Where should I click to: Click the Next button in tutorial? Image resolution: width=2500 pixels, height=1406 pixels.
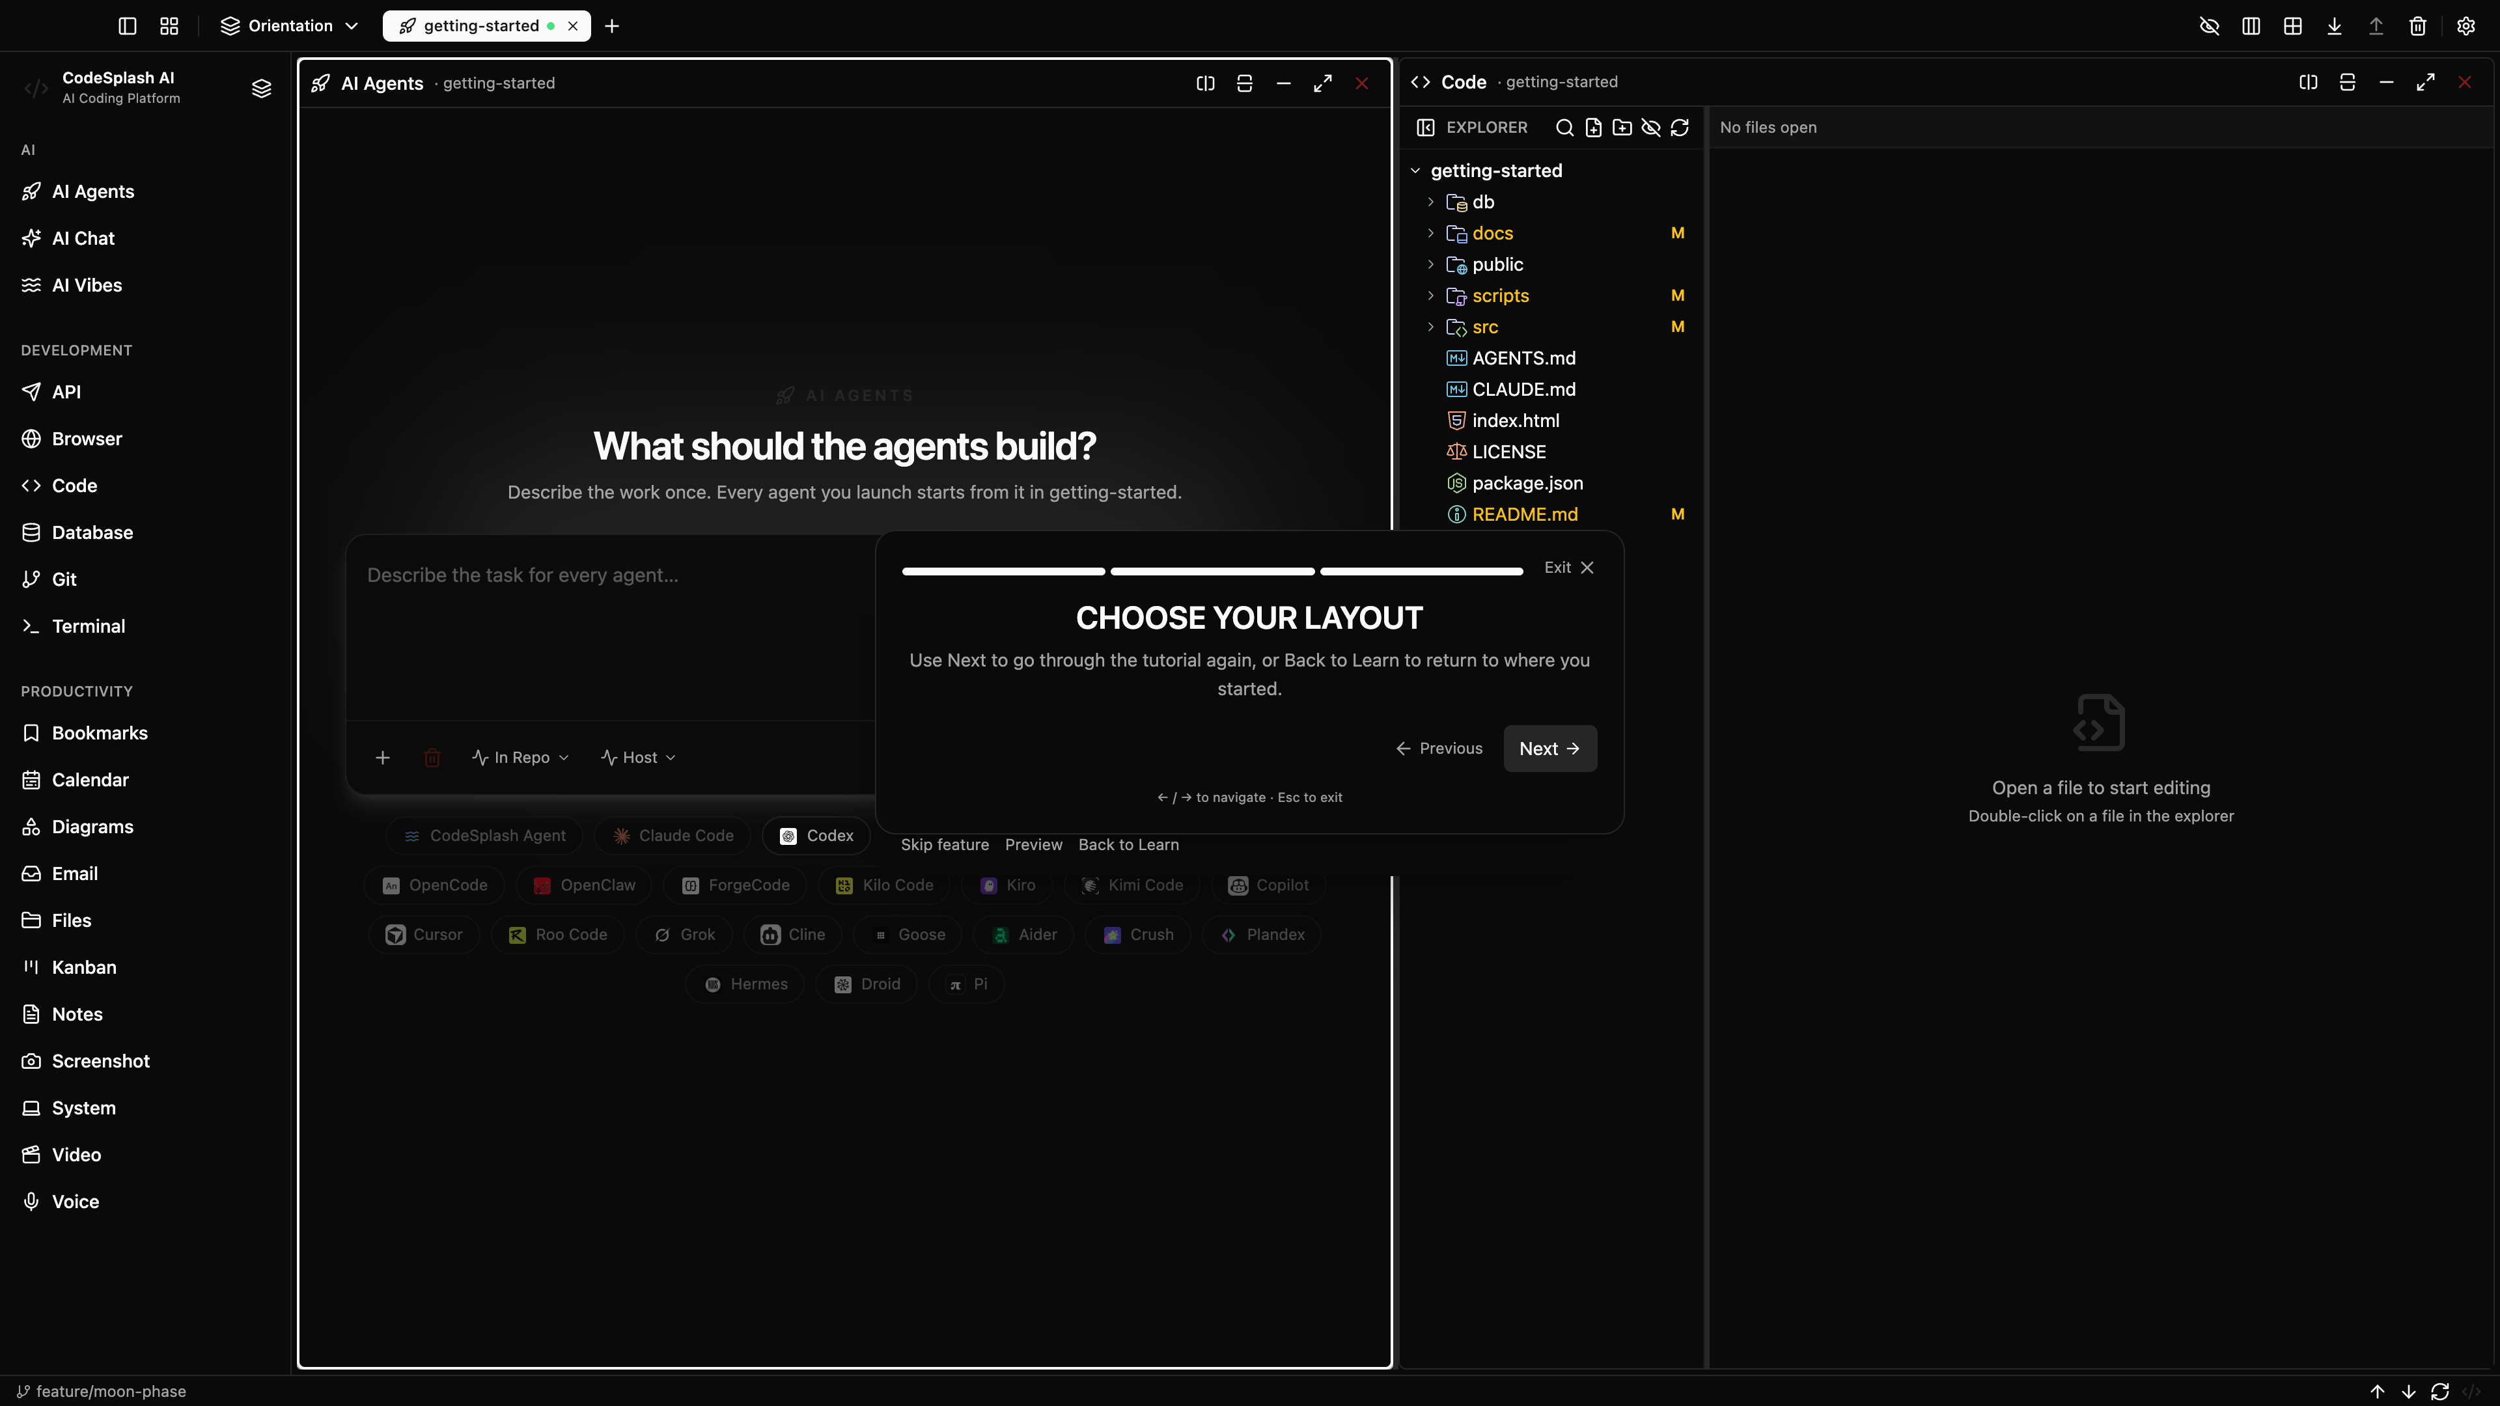[1550, 749]
